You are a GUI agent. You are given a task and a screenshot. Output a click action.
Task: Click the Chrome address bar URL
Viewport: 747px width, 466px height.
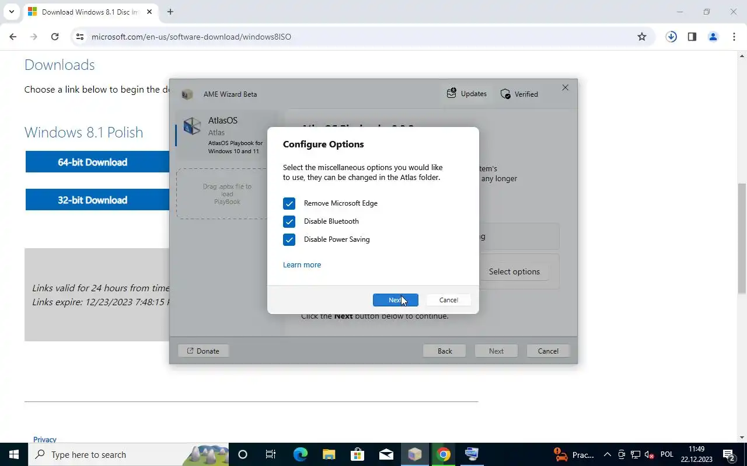pyautogui.click(x=191, y=37)
